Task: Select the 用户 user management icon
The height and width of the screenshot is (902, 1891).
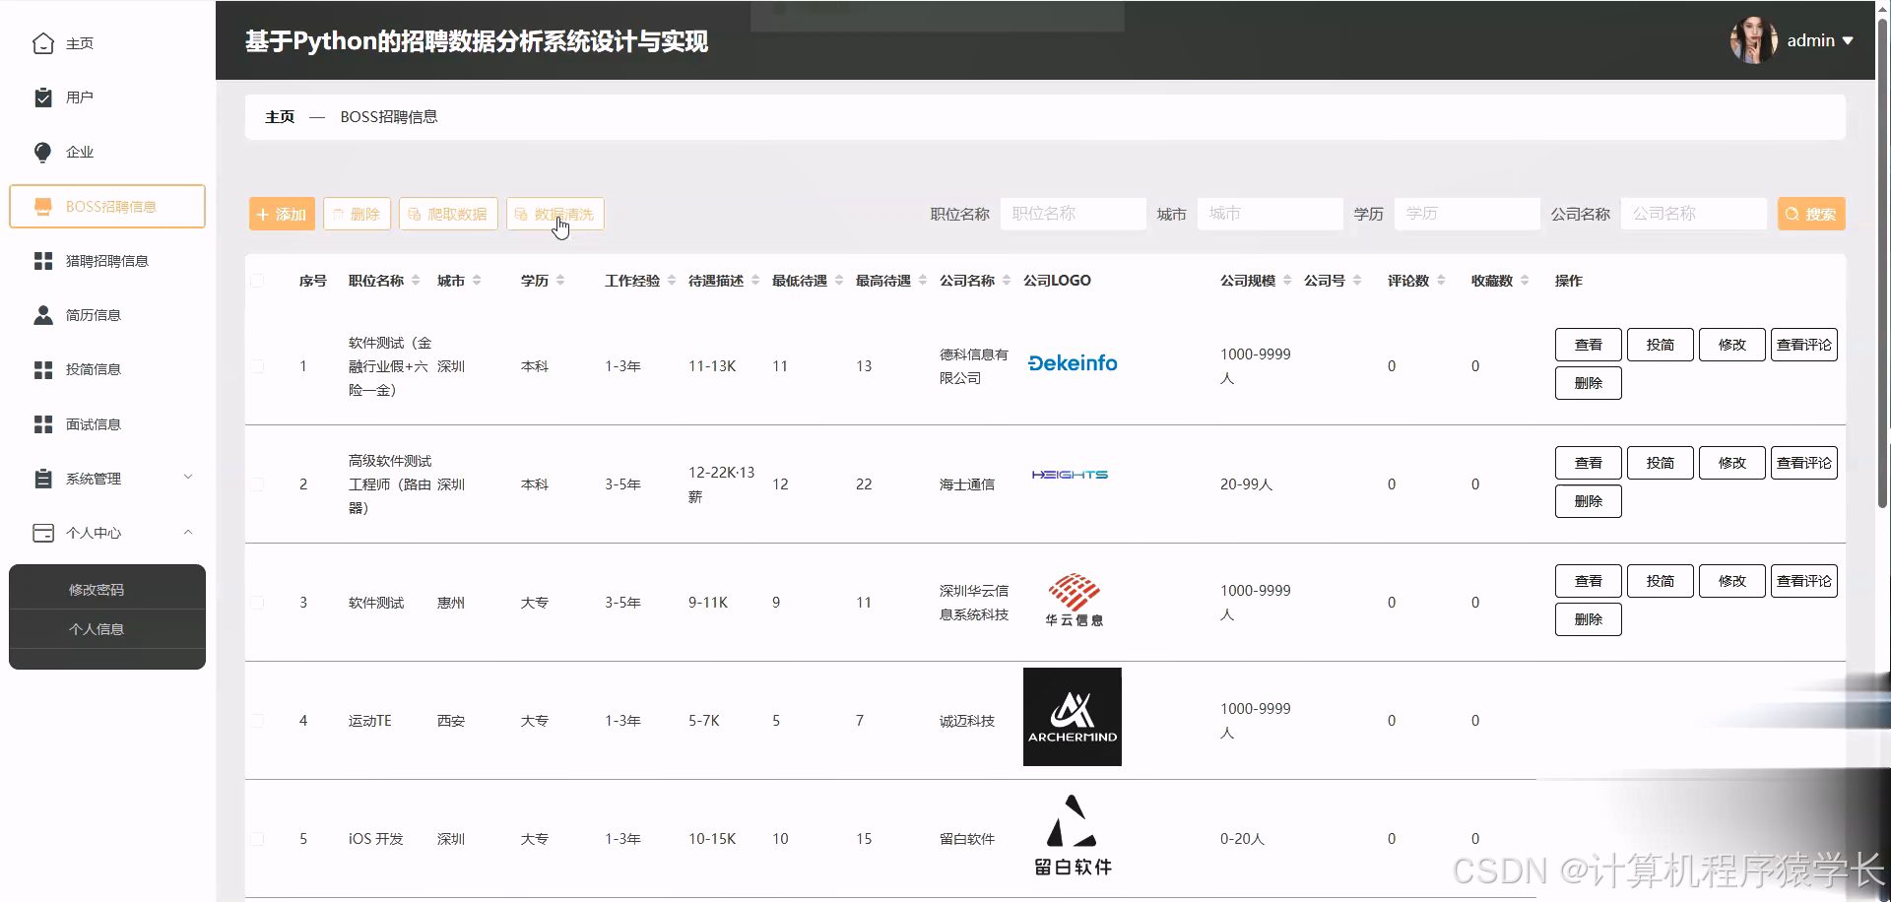Action: point(43,97)
